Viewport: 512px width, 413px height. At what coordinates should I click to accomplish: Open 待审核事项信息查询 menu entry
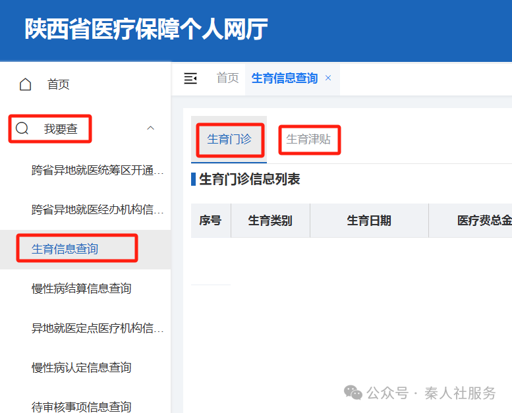pyautogui.click(x=81, y=406)
